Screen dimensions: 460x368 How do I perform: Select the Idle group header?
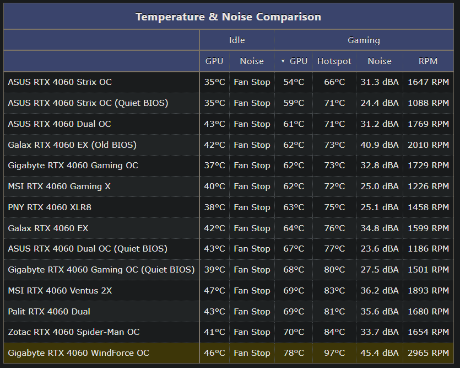click(237, 40)
